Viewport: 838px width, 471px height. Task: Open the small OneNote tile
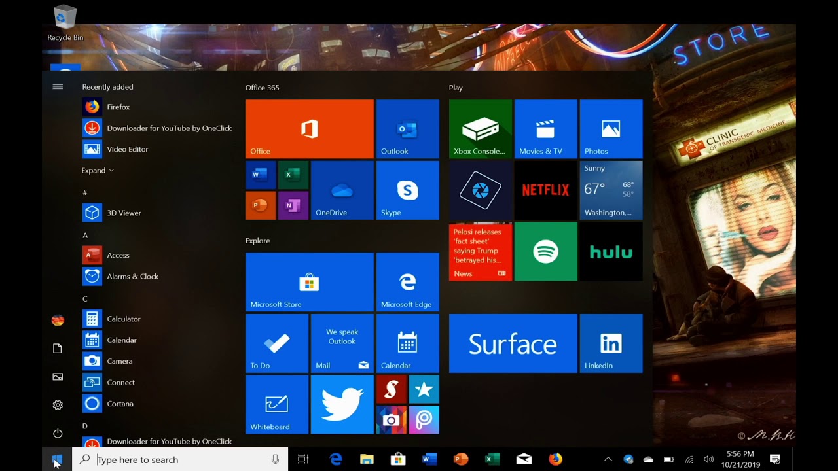(x=293, y=205)
